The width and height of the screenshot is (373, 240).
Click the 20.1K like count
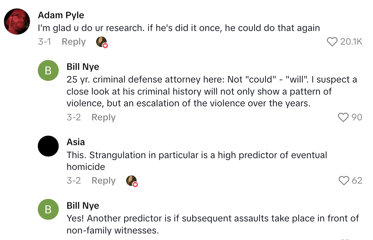tap(351, 42)
